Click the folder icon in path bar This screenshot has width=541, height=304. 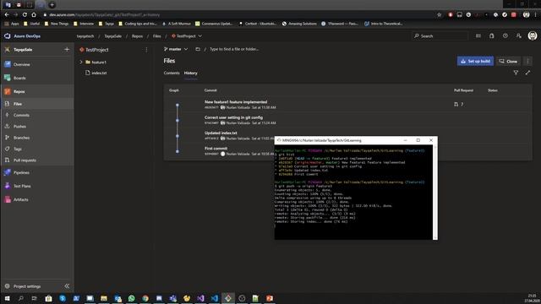(x=198, y=49)
